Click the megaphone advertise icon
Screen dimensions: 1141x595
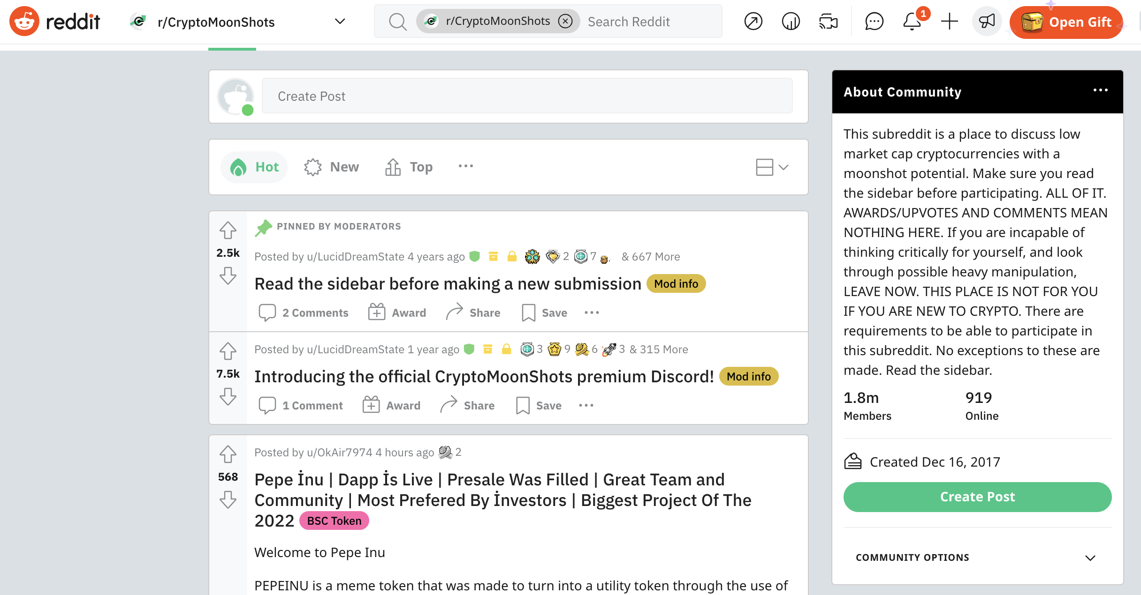(987, 22)
